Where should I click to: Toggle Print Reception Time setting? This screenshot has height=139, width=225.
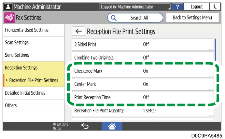tap(143, 97)
